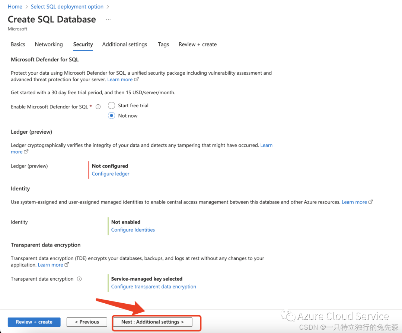
Task: Click the Configure Identities link
Action: [133, 230]
